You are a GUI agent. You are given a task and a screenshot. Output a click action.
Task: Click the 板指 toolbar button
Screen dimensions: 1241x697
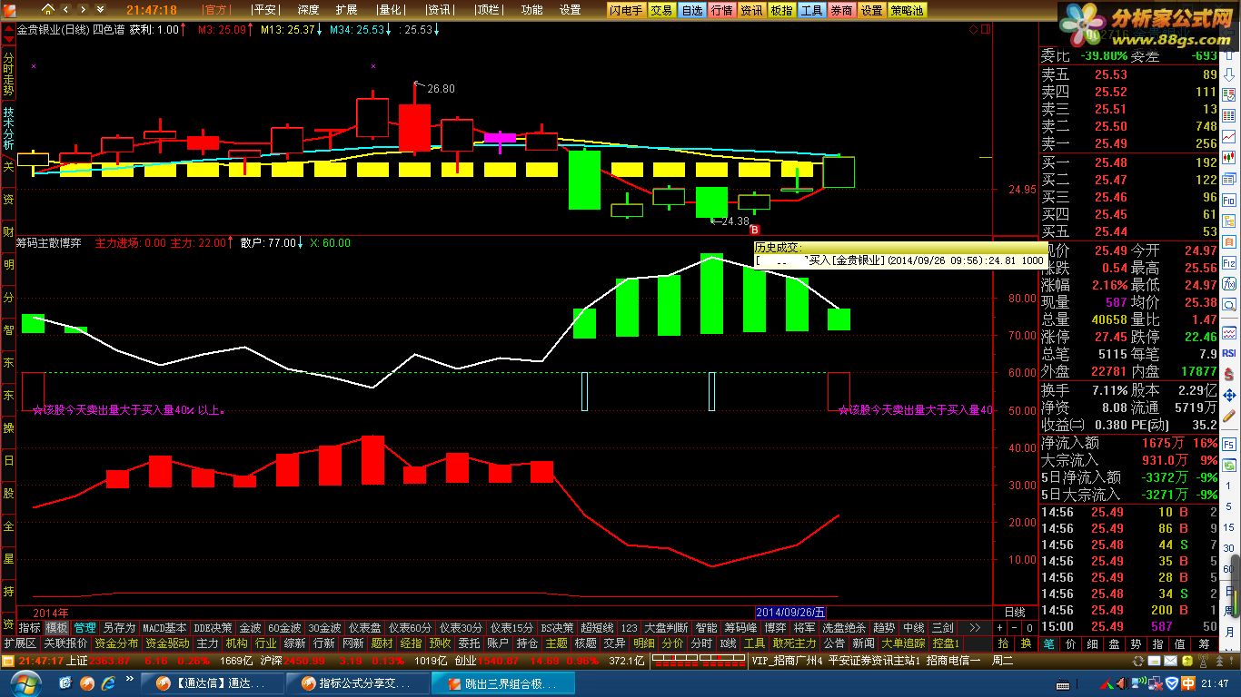coord(782,10)
